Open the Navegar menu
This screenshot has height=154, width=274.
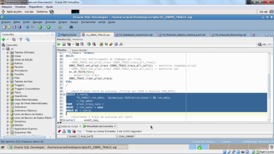38,22
